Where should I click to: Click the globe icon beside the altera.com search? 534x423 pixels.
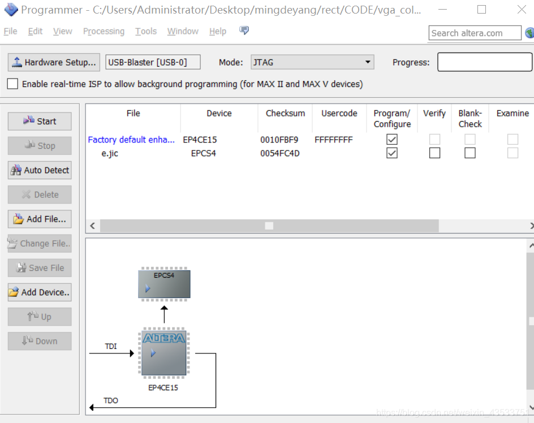(x=529, y=33)
